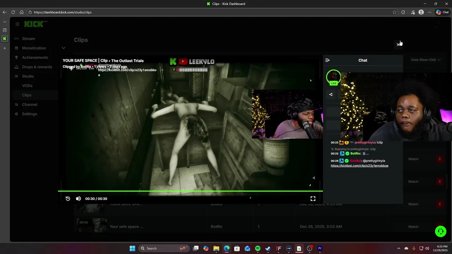The height and width of the screenshot is (254, 452).
Task: Watch the Dec 28, 3:03 AM clip
Action: click(x=413, y=227)
